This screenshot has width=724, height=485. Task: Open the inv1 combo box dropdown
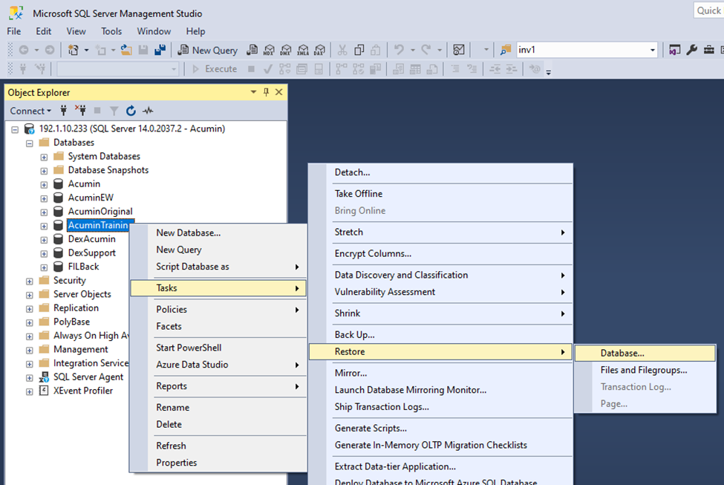pyautogui.click(x=653, y=50)
